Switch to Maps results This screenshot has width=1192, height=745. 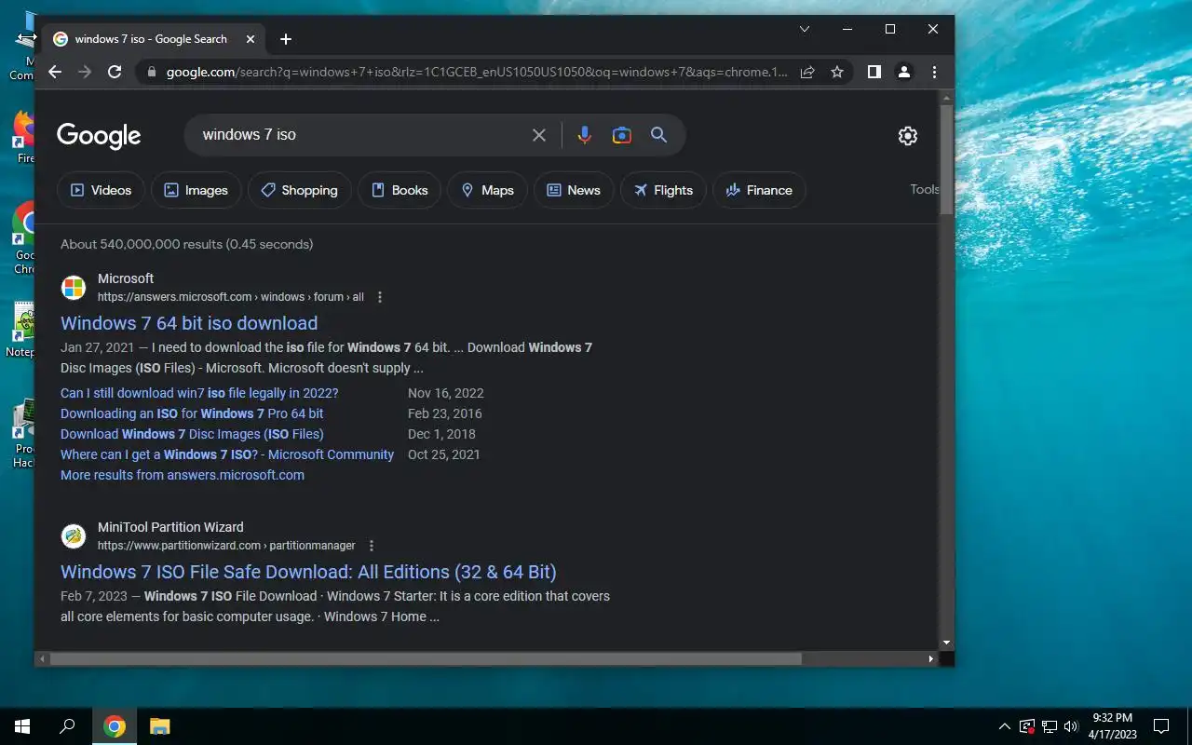tap(487, 190)
